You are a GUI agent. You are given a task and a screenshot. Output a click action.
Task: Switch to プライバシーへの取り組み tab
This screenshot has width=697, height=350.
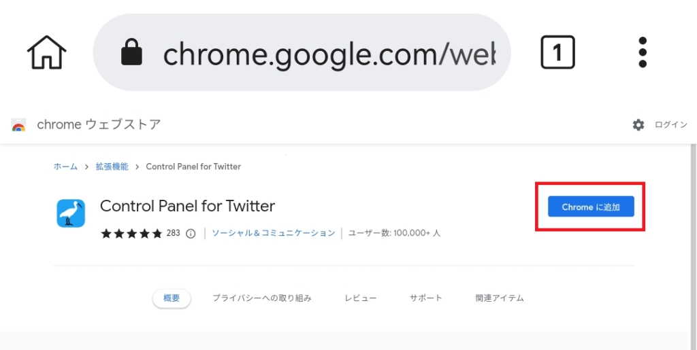tap(262, 298)
